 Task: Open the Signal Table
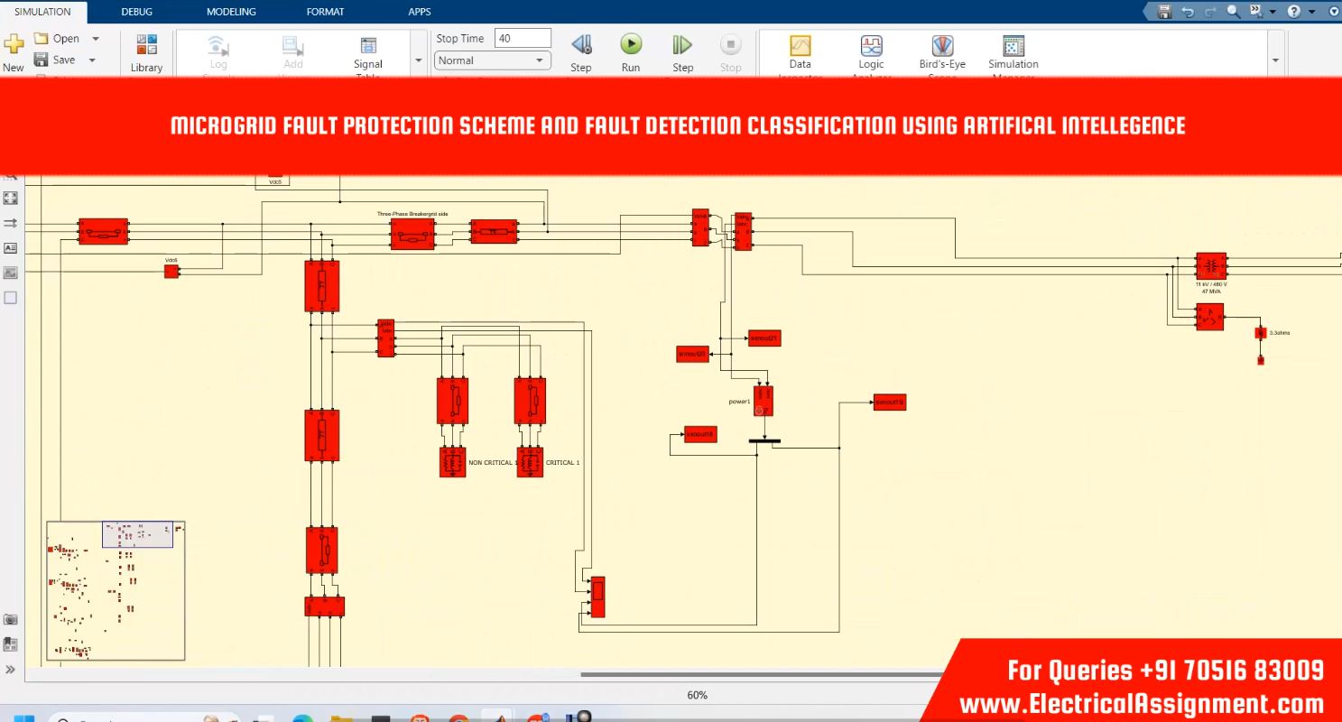point(368,52)
